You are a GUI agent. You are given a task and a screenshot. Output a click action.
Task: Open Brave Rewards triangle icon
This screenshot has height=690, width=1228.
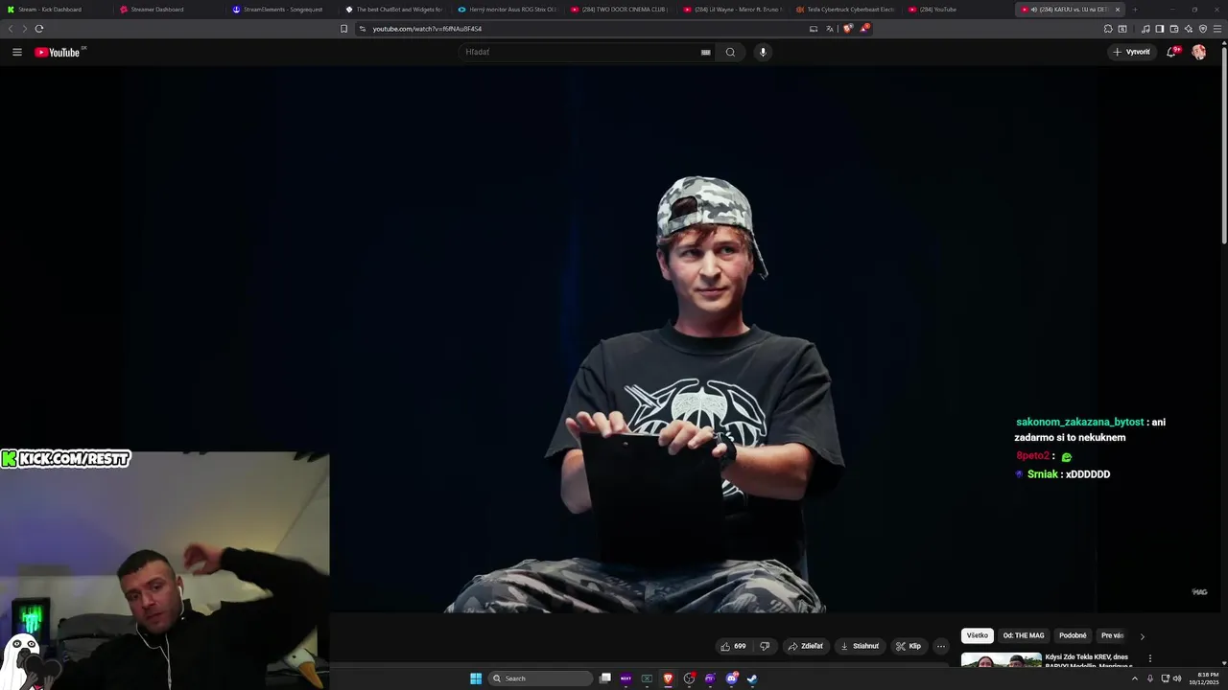pos(864,29)
